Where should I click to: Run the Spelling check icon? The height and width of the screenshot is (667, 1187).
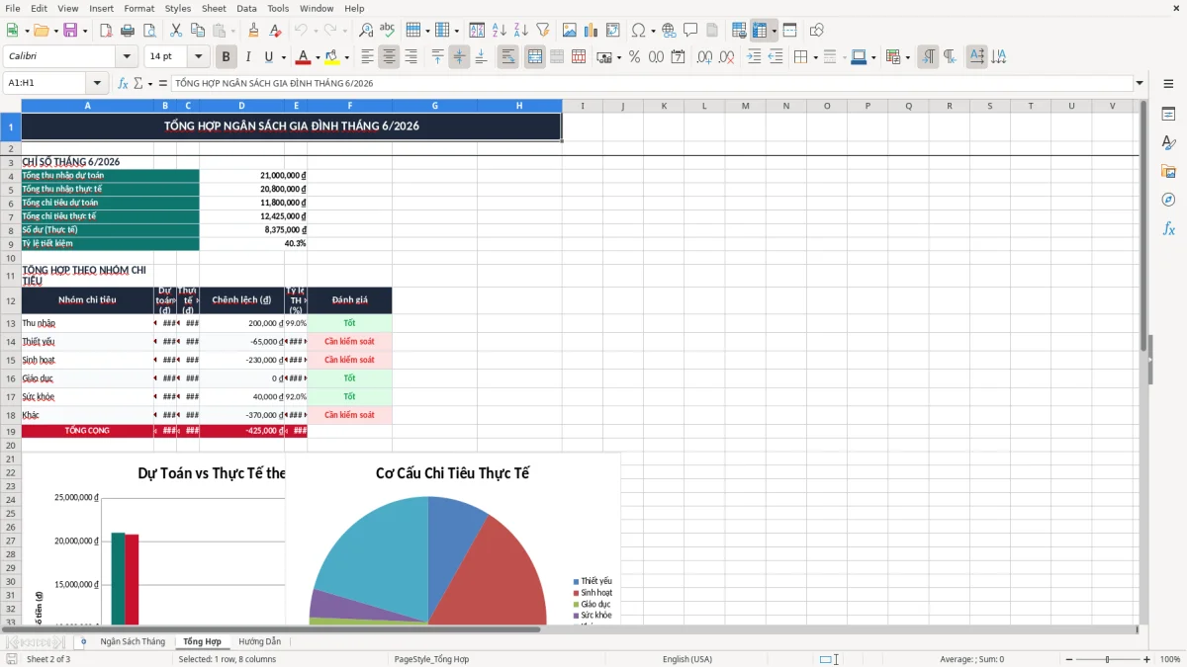pos(387,31)
